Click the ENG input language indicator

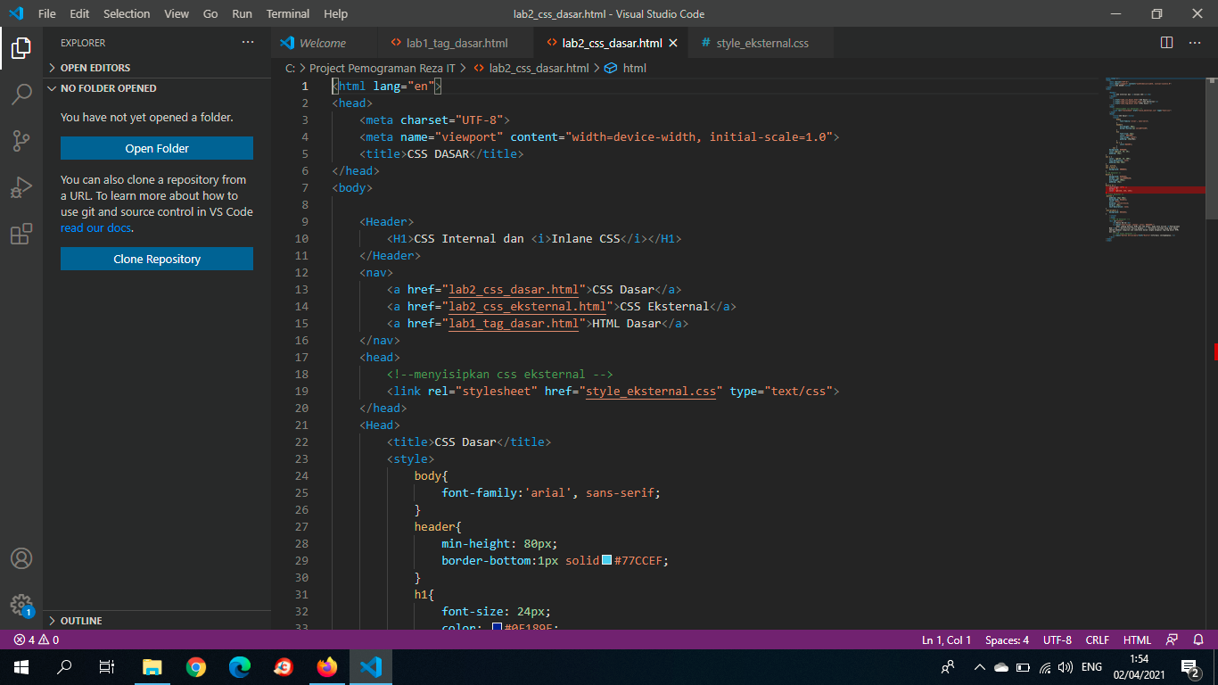(1091, 667)
